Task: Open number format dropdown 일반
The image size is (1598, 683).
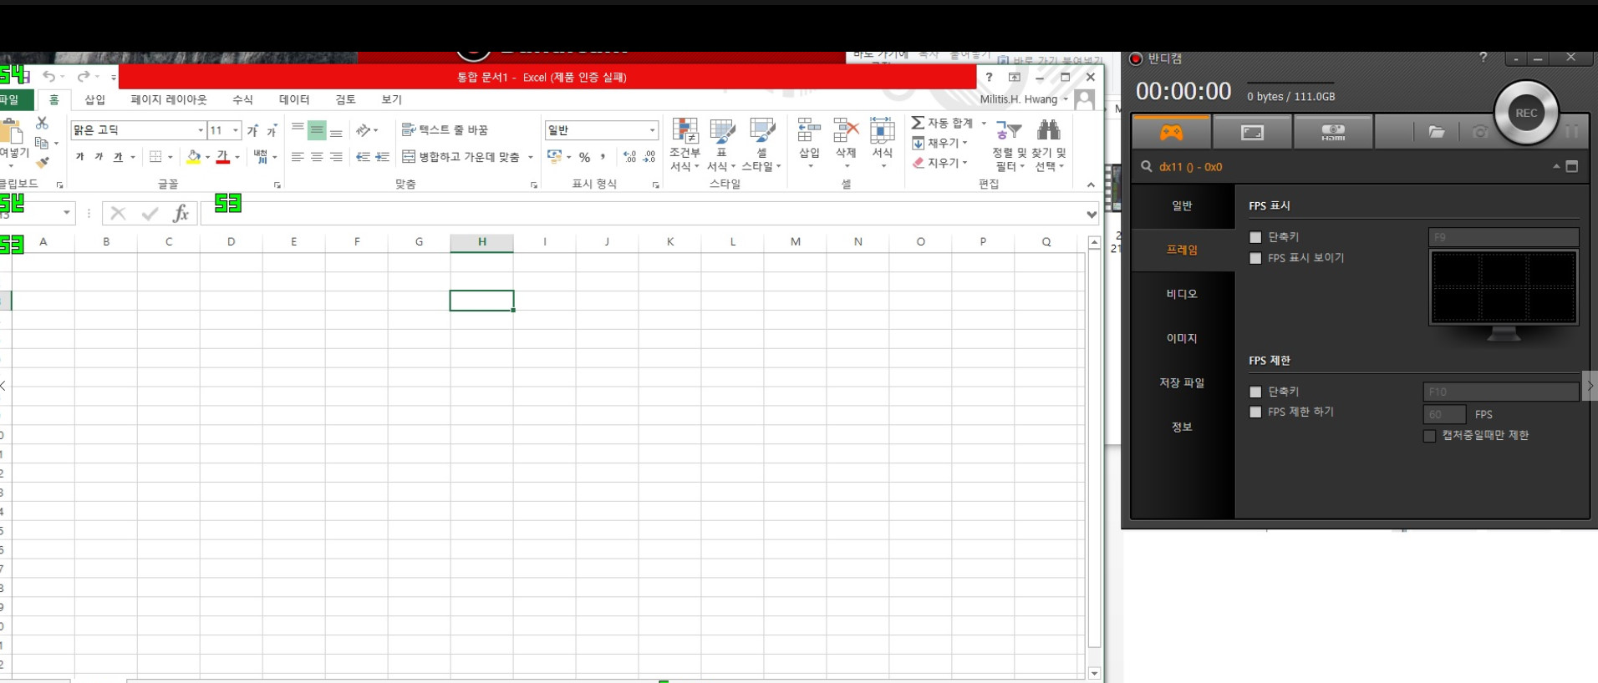Action: click(652, 130)
